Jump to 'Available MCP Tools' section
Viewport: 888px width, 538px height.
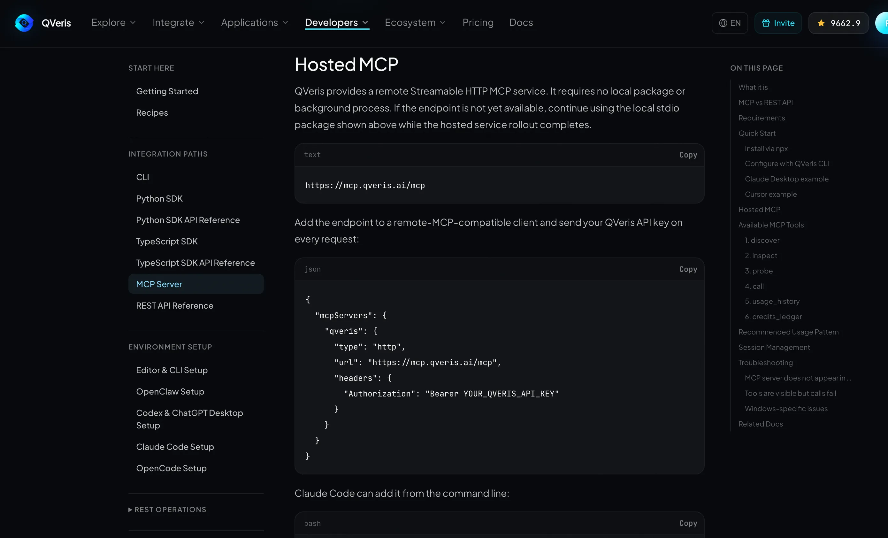click(771, 225)
